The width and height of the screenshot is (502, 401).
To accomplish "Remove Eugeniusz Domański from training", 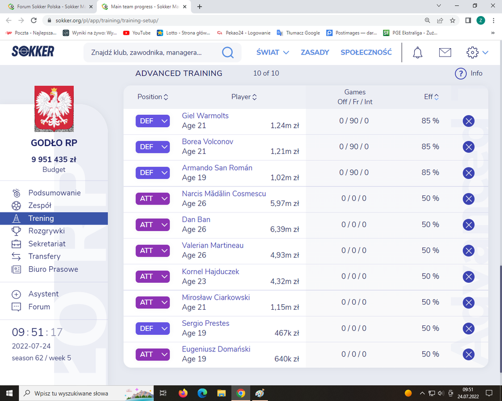I will 468,354.
